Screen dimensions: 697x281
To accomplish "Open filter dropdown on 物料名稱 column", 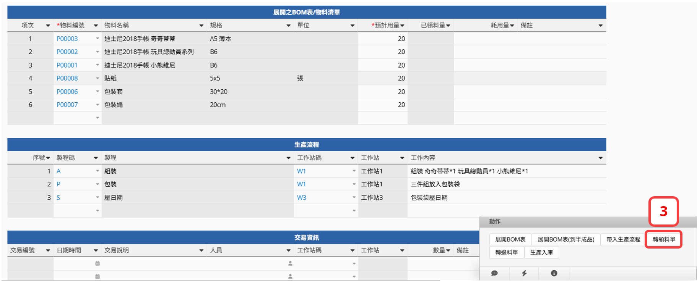I will coord(201,26).
